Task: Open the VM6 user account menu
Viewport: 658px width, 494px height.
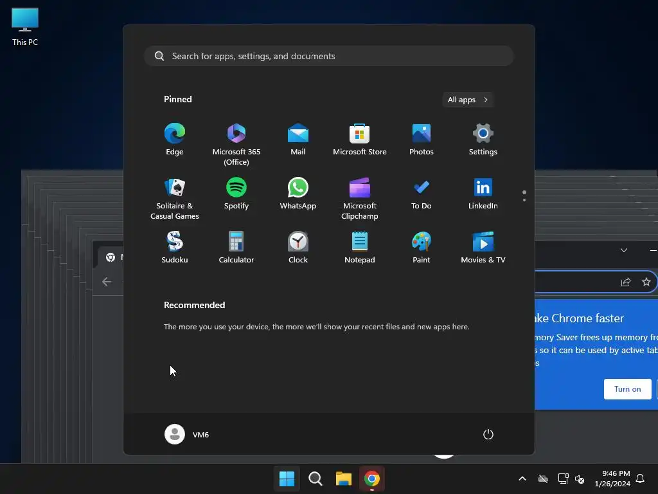Action: tap(187, 434)
